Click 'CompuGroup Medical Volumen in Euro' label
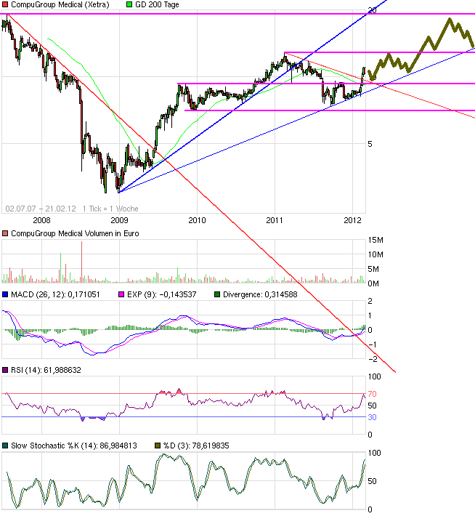This screenshot has height=516, width=475. click(75, 233)
